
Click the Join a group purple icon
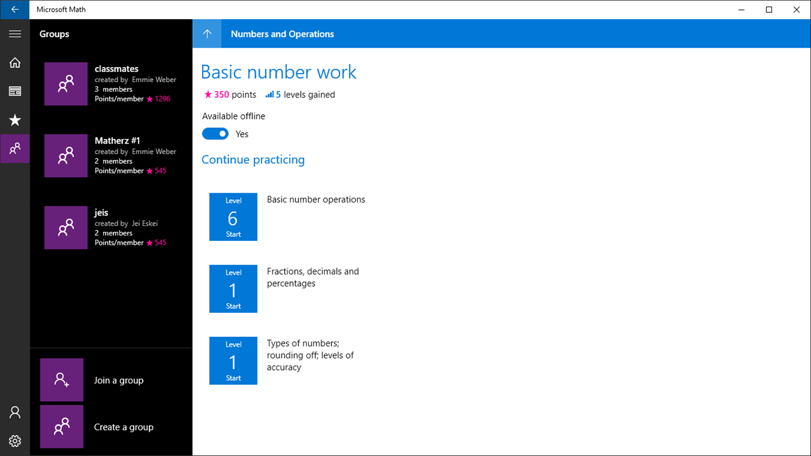point(62,380)
